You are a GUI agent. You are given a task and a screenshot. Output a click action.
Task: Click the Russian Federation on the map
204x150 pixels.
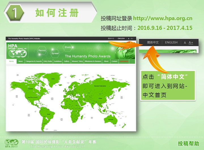coord(100,86)
